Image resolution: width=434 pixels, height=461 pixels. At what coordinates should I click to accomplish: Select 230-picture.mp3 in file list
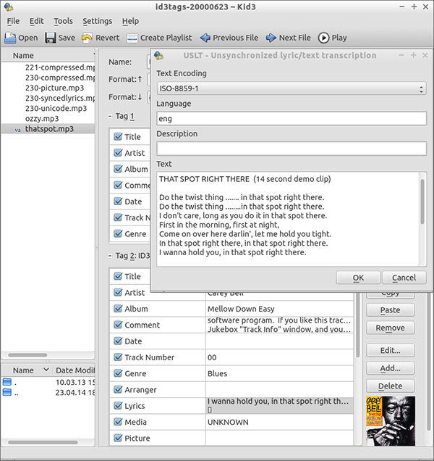[54, 88]
